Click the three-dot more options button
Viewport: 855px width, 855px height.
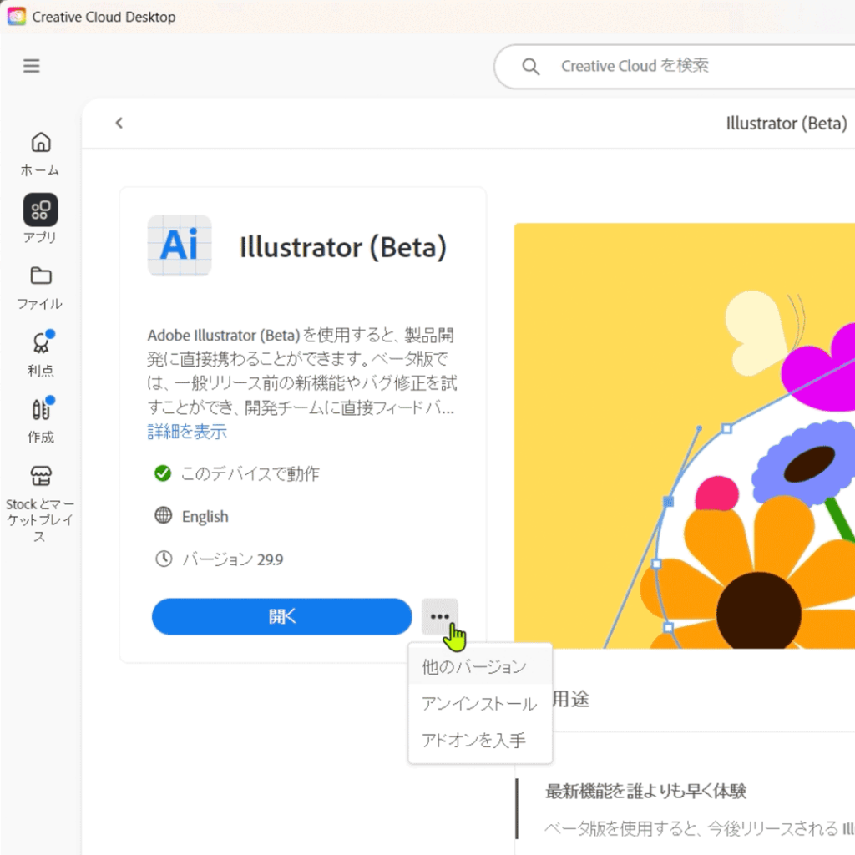pyautogui.click(x=439, y=617)
